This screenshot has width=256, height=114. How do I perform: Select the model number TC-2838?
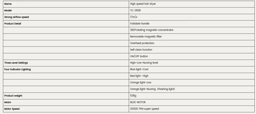click(x=135, y=11)
